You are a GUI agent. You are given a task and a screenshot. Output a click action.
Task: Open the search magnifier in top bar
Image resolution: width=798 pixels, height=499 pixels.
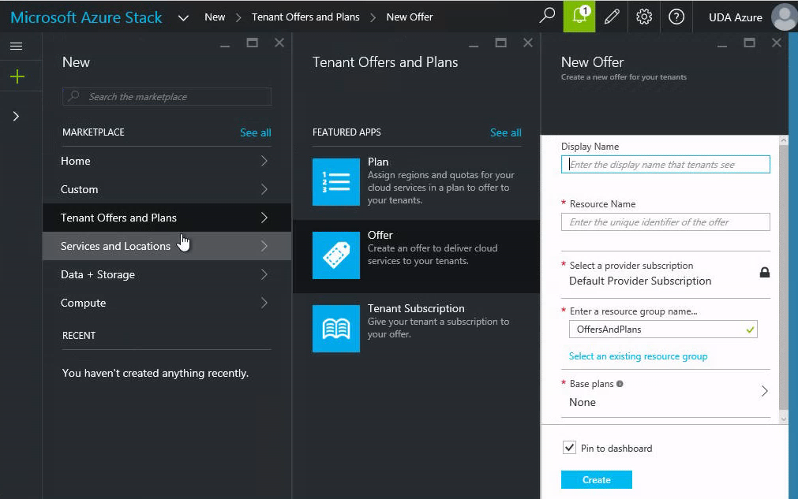point(547,17)
